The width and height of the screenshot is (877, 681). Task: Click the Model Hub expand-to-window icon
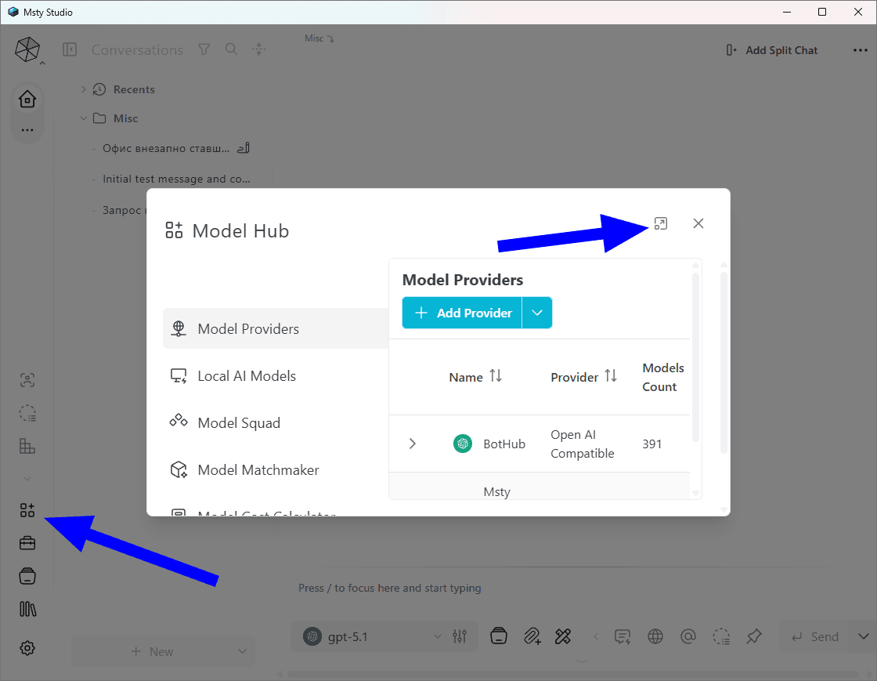tap(661, 224)
